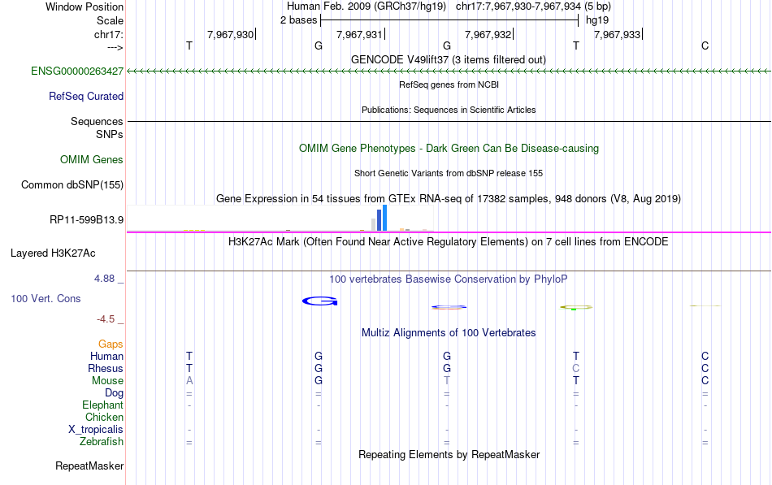Click the ENSG00000263427 gene label

tap(77, 71)
